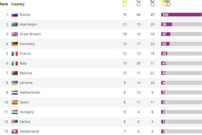The image size is (202, 135).
Task: Sort by the Country column header
Action: click(x=18, y=4)
